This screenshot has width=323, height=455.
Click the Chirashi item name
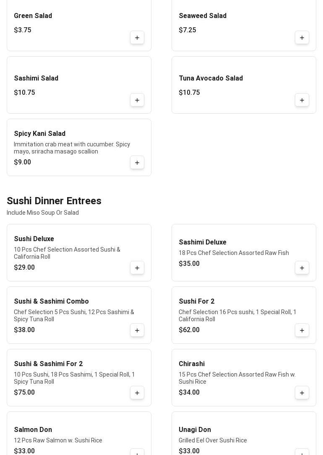[x=192, y=364]
